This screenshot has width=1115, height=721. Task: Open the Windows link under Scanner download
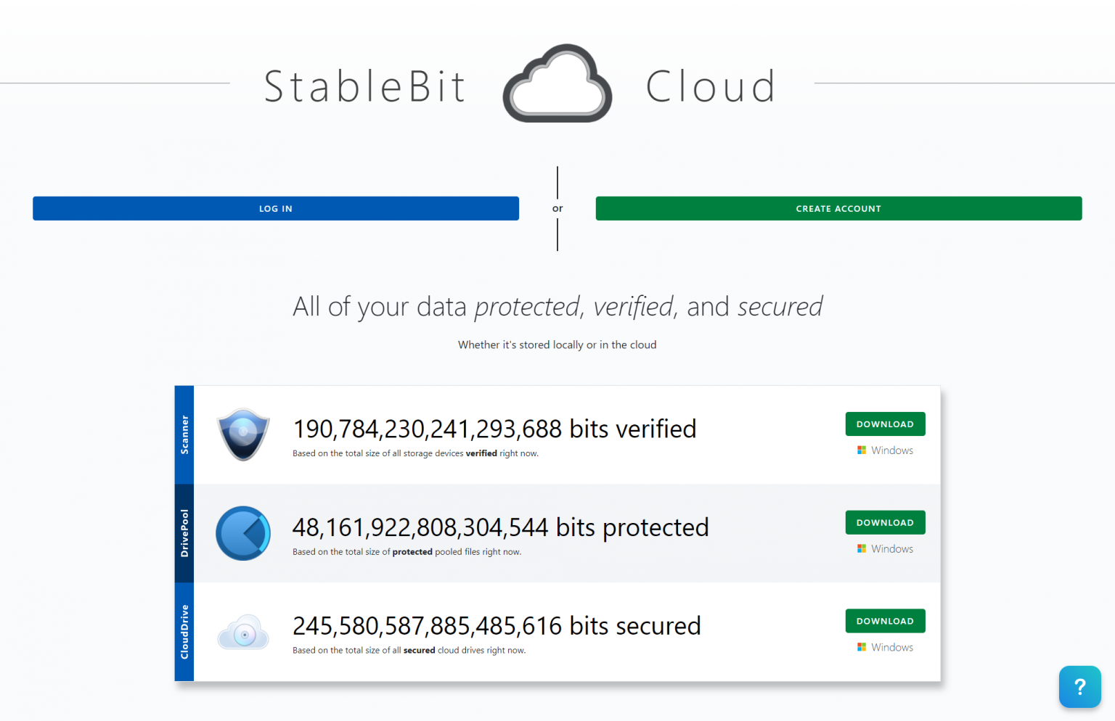pos(891,450)
